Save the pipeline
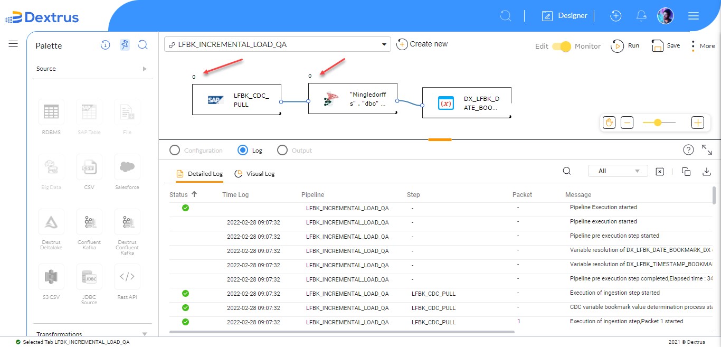 point(666,46)
